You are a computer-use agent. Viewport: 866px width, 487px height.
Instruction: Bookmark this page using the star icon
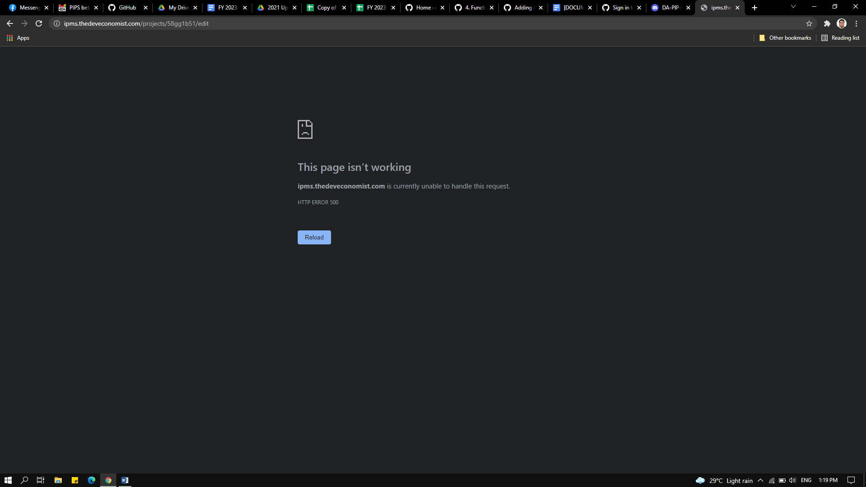click(x=810, y=23)
